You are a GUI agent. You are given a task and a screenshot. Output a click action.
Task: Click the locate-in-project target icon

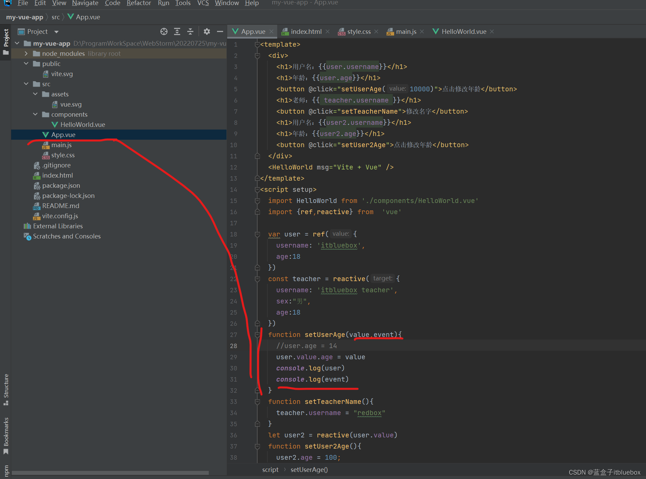pyautogui.click(x=164, y=31)
